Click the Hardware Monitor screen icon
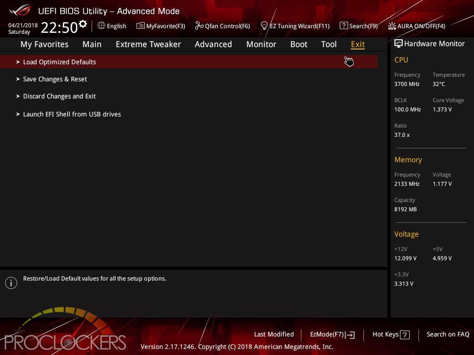 pyautogui.click(x=398, y=43)
